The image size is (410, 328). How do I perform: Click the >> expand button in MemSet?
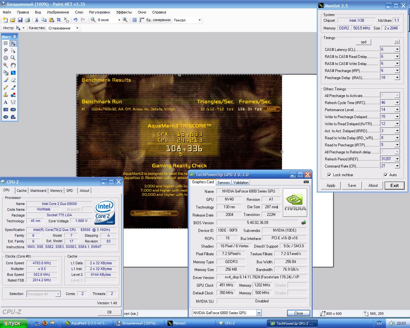pyautogui.click(x=397, y=42)
